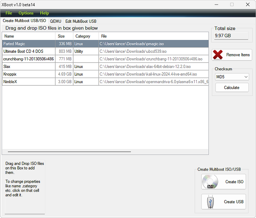Click the 3.00 GB size cell
The height and width of the screenshot is (218, 256).
pyautogui.click(x=64, y=82)
